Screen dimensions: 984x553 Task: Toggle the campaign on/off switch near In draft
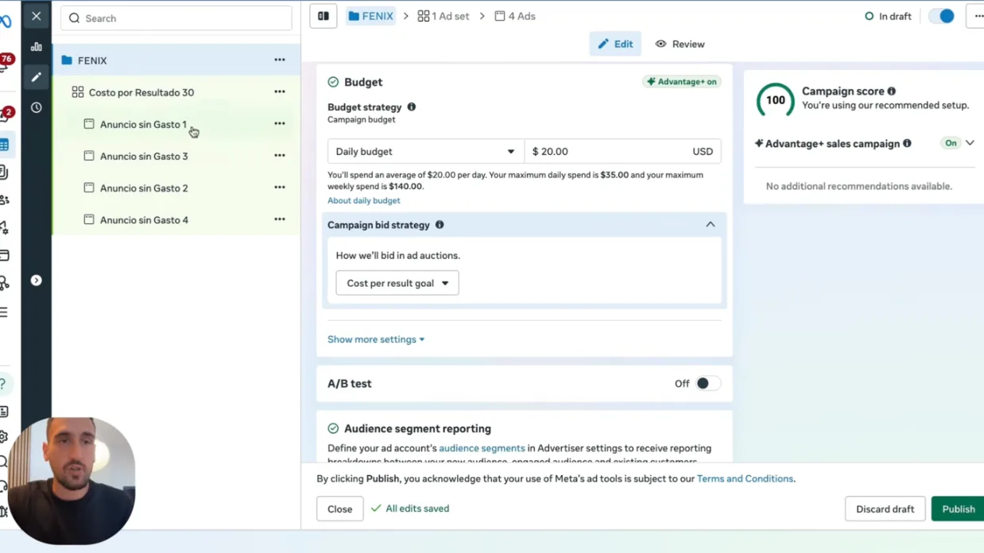click(942, 16)
